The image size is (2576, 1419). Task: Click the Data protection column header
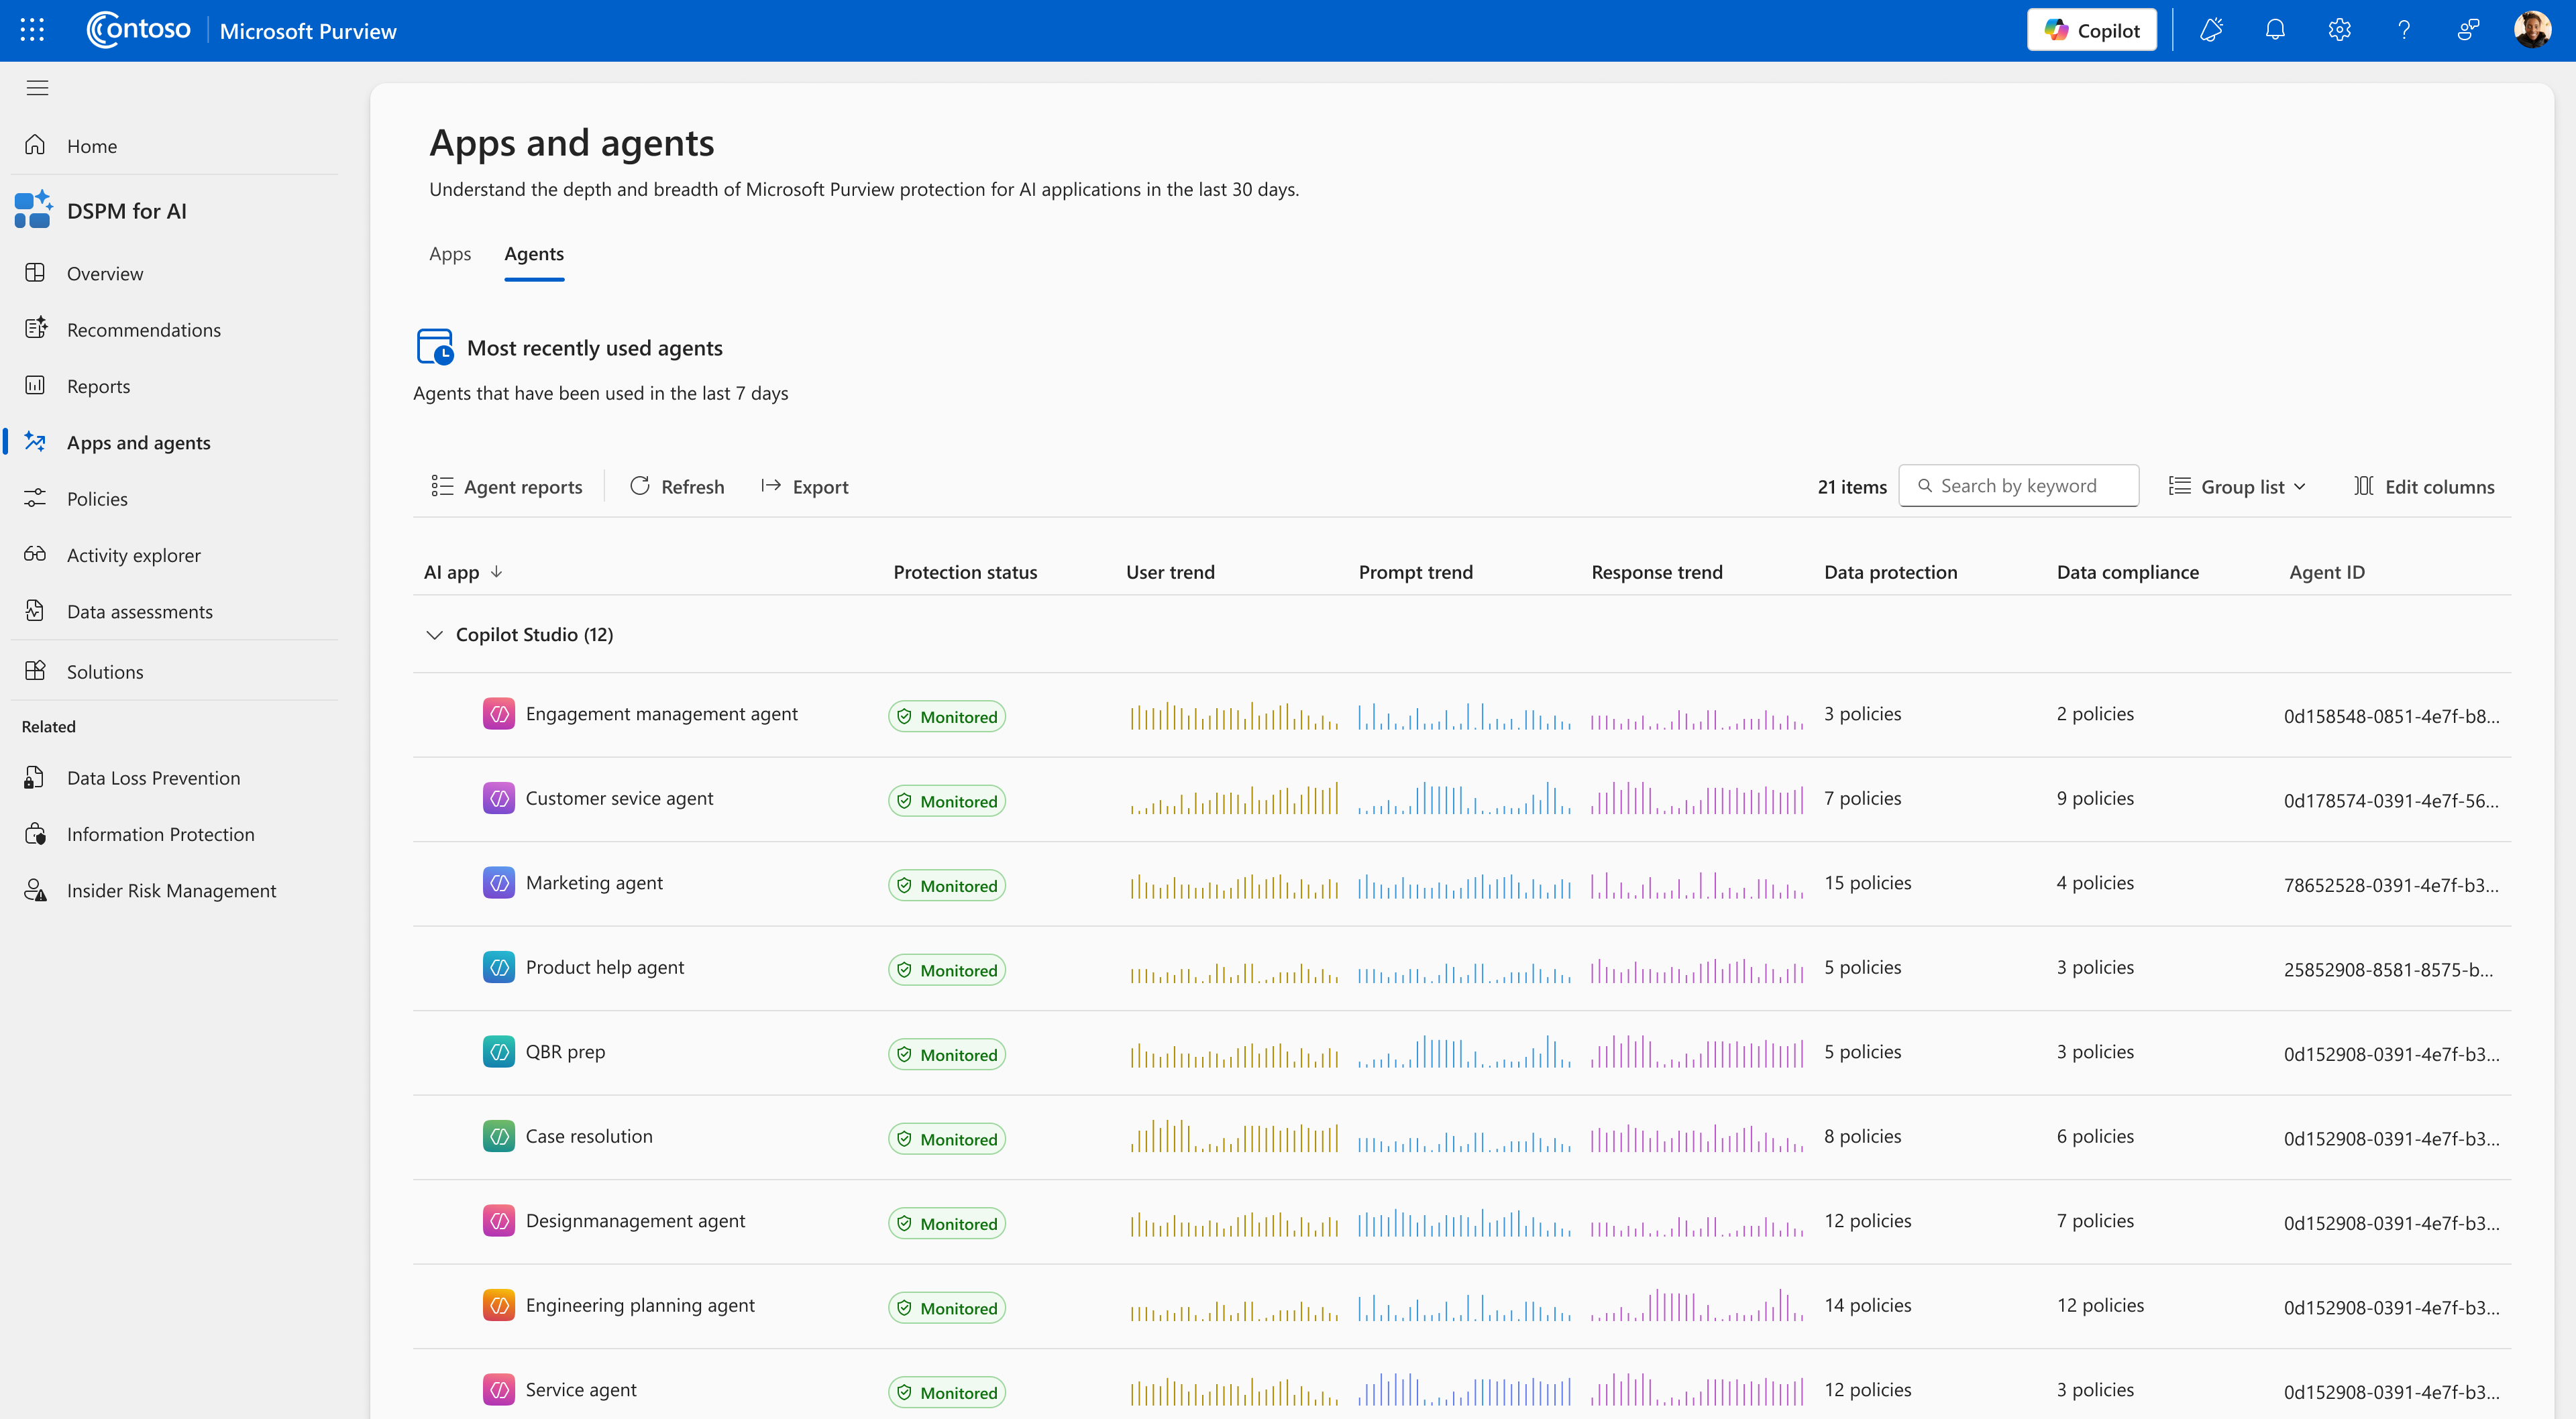click(x=1890, y=572)
